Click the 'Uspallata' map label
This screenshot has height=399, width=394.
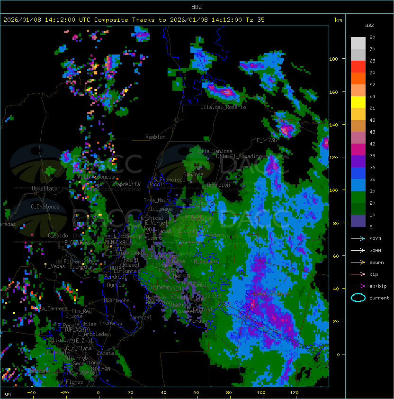[x=45, y=189]
